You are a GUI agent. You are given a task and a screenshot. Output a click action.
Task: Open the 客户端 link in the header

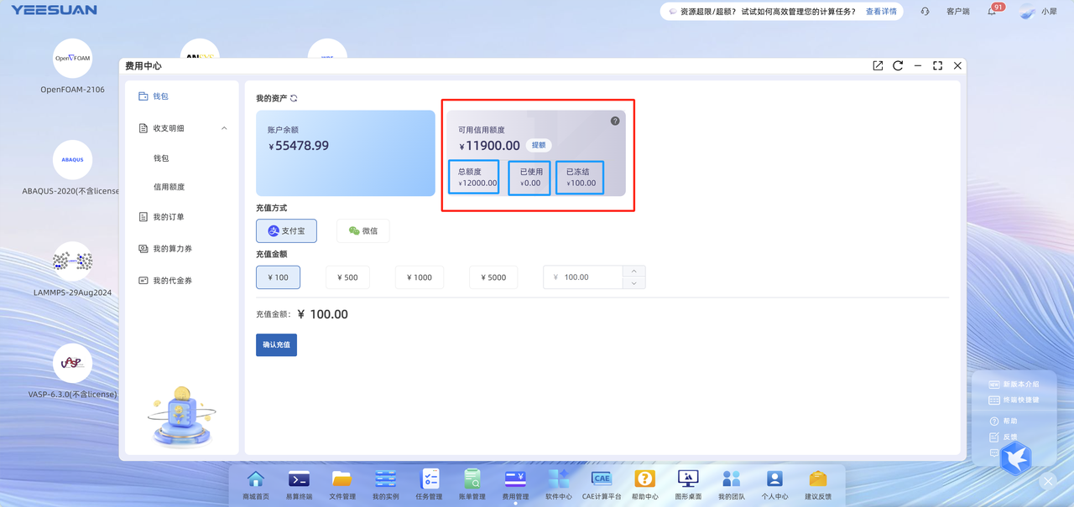tap(957, 12)
